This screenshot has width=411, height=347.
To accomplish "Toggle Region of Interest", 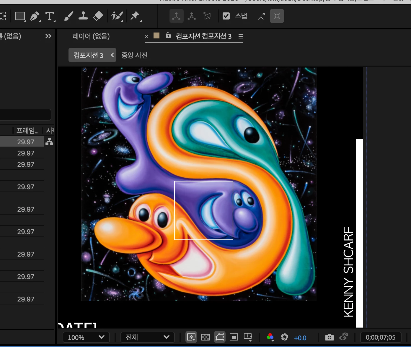I will click(x=234, y=337).
